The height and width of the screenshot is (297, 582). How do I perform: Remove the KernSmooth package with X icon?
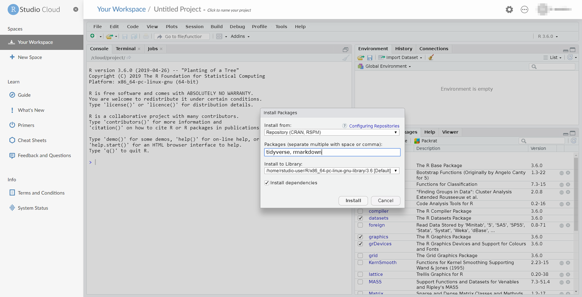click(568, 263)
